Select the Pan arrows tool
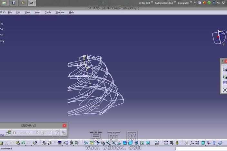227x151 pixels. [97, 143]
